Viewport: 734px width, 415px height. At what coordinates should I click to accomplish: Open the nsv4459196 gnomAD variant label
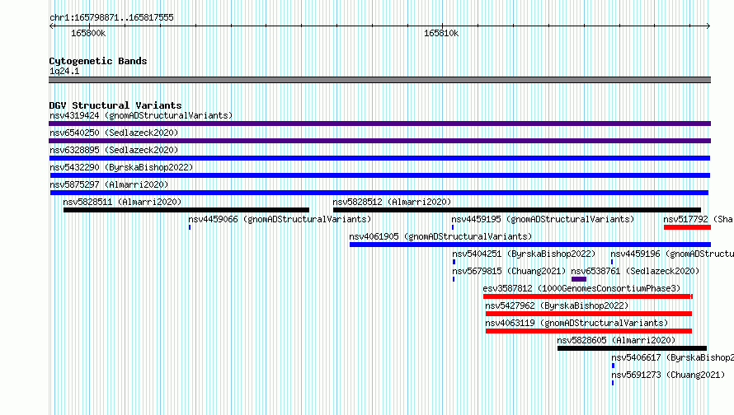point(672,254)
